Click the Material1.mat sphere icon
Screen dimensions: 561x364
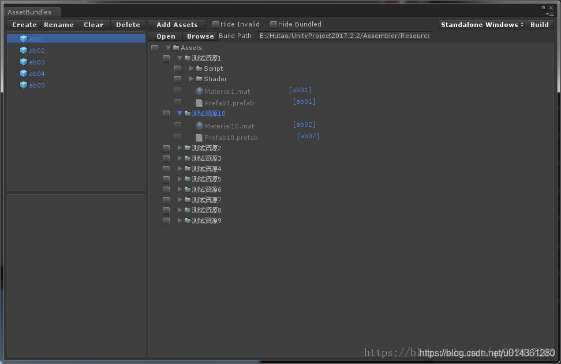199,92
